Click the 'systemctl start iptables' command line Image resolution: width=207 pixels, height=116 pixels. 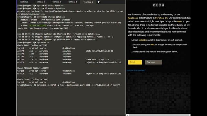point(40,5)
